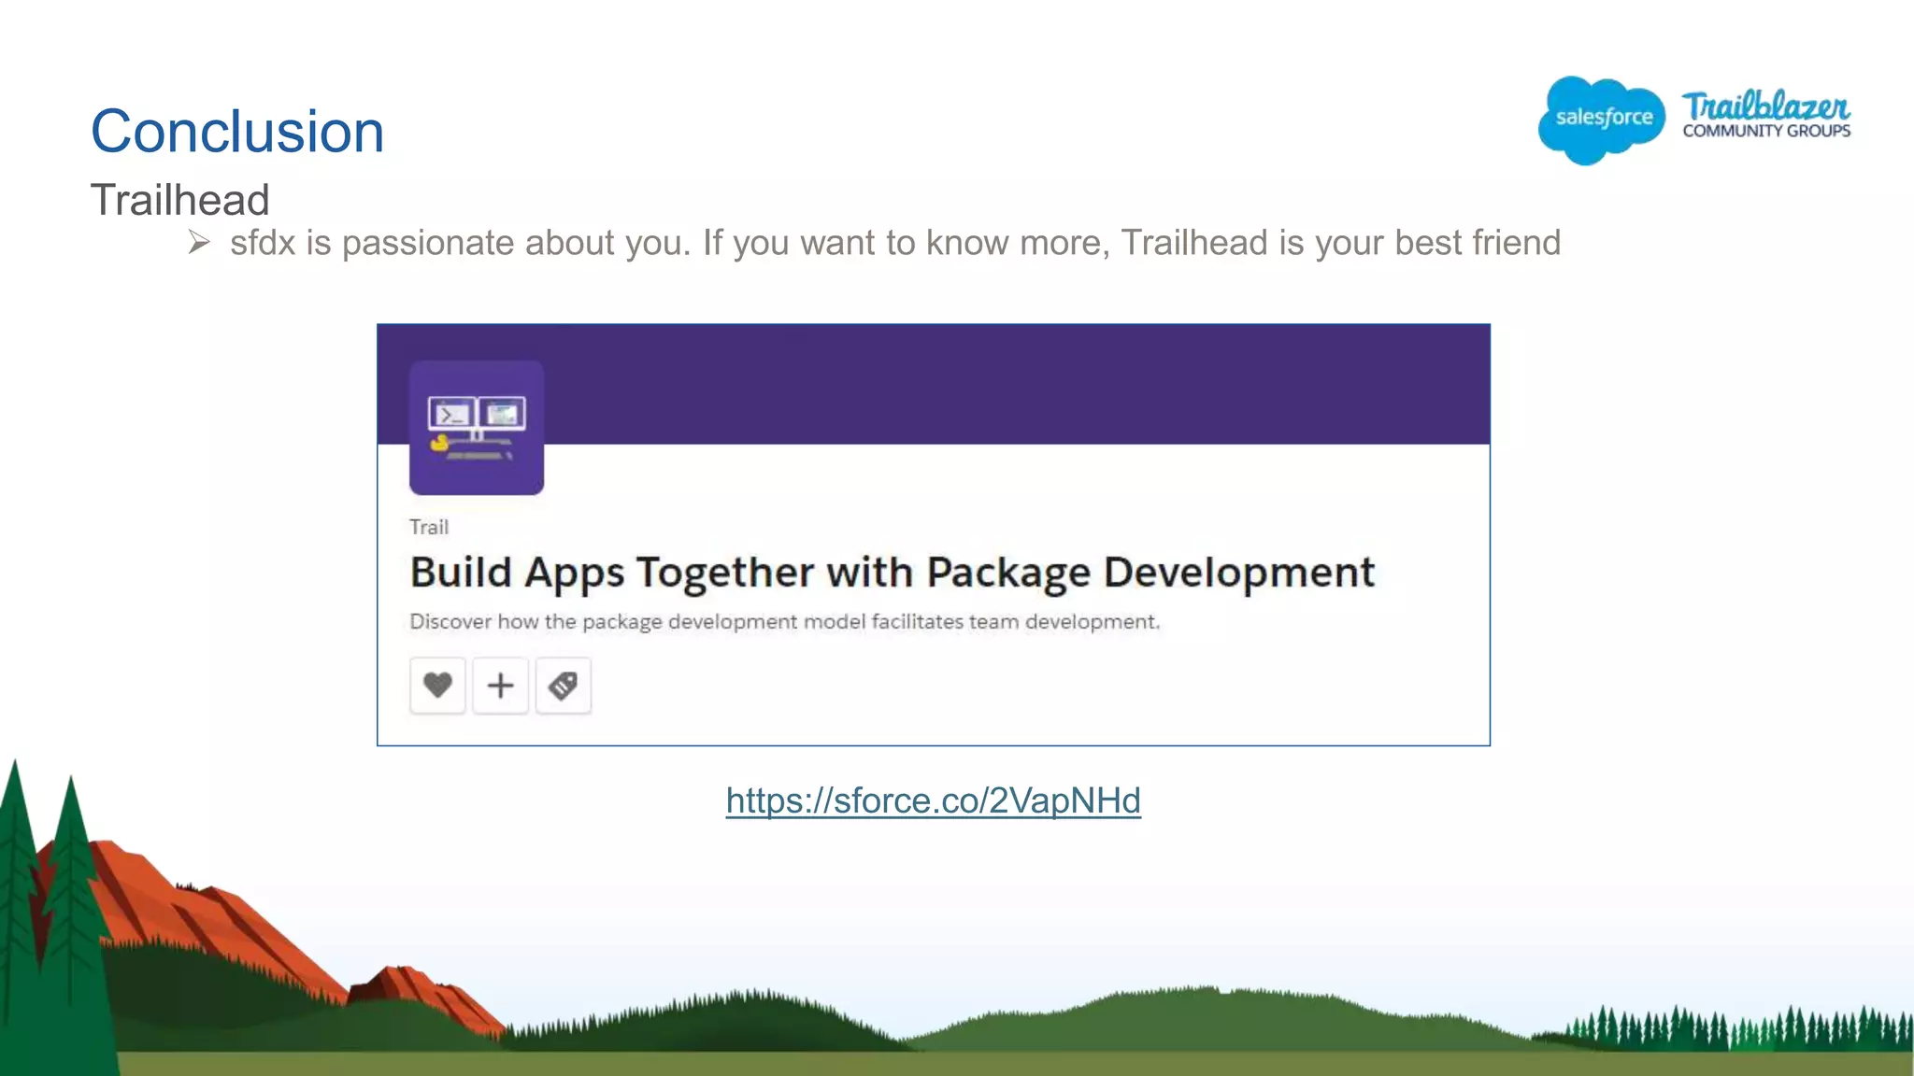Select the 'Conclusion' heading text
Screen dimensions: 1914x1076
click(x=237, y=131)
